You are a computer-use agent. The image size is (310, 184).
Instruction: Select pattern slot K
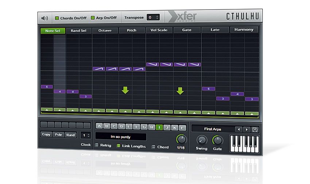click(x=175, y=128)
